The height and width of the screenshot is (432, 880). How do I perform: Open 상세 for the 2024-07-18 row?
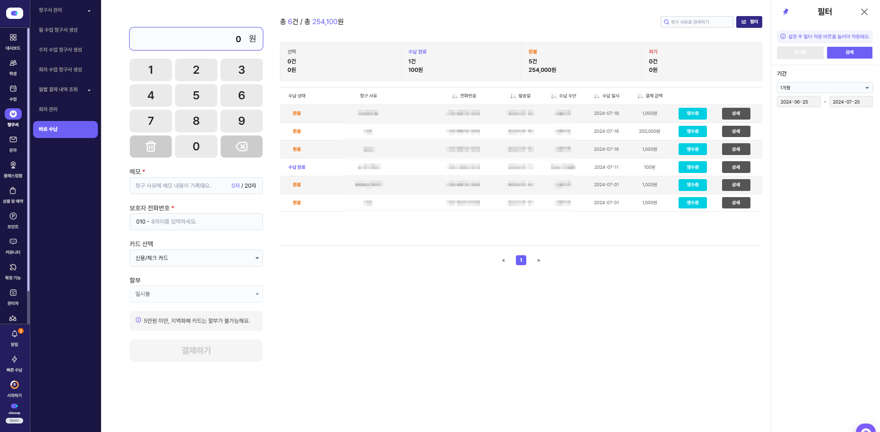coord(736,113)
